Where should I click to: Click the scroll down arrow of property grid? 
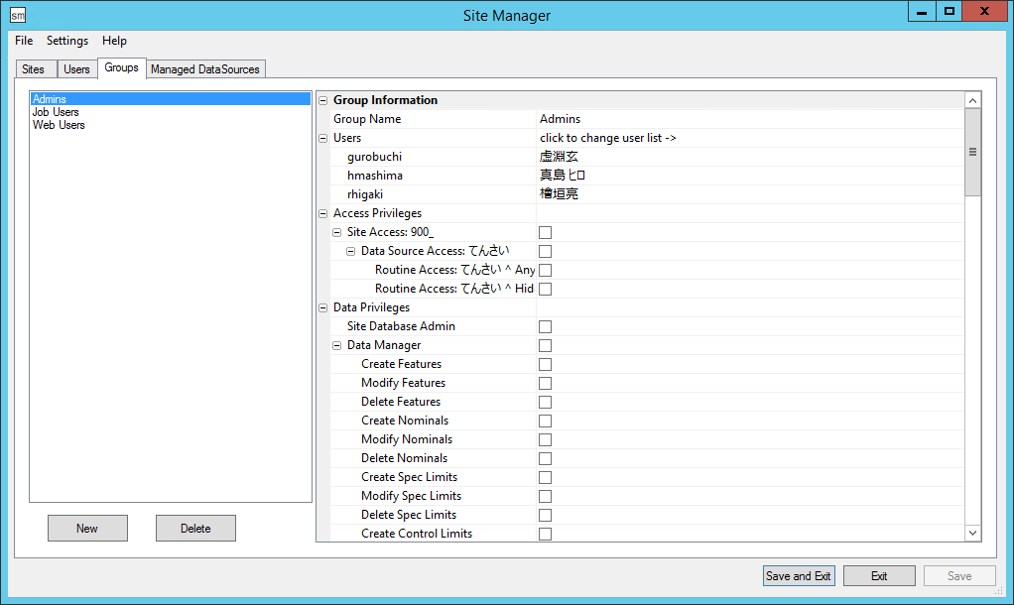point(972,534)
